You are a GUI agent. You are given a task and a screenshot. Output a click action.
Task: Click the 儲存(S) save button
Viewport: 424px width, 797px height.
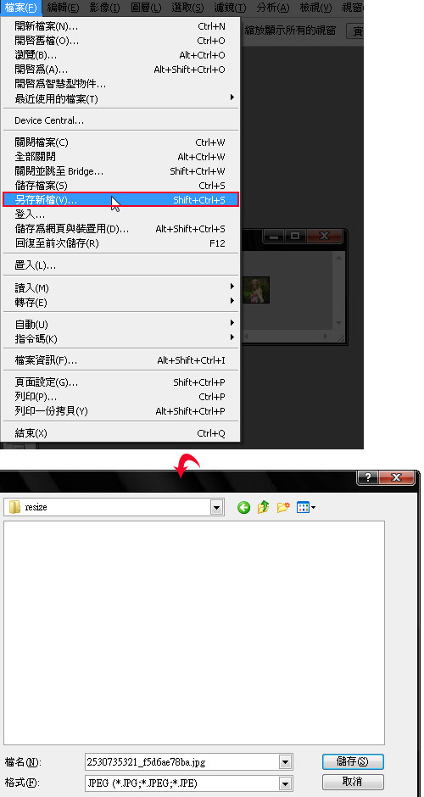pyautogui.click(x=353, y=761)
